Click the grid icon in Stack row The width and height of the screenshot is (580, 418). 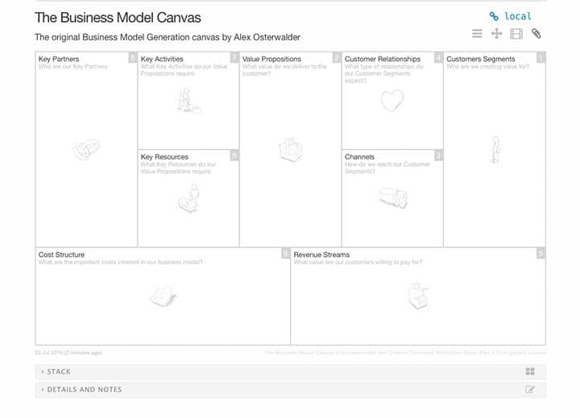(530, 371)
